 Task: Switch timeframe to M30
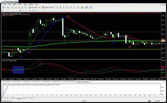point(49,10)
